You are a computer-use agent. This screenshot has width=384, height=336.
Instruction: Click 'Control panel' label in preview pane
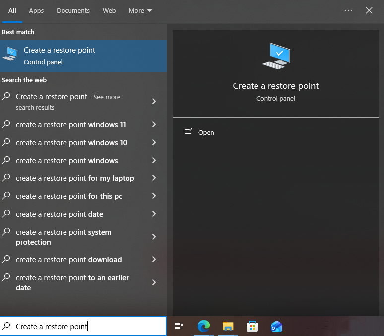coord(275,99)
